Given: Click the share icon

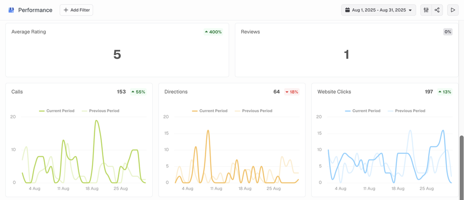Looking at the screenshot, I should tap(437, 10).
